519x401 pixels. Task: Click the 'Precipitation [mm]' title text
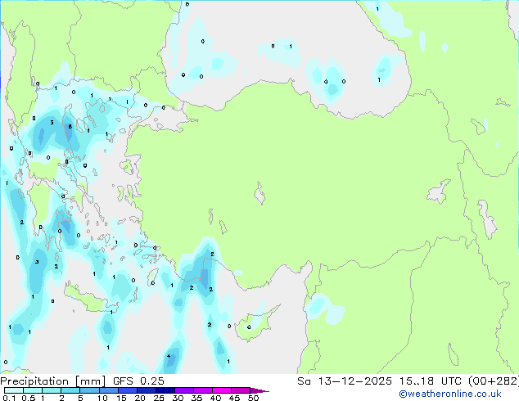pyautogui.click(x=52, y=381)
